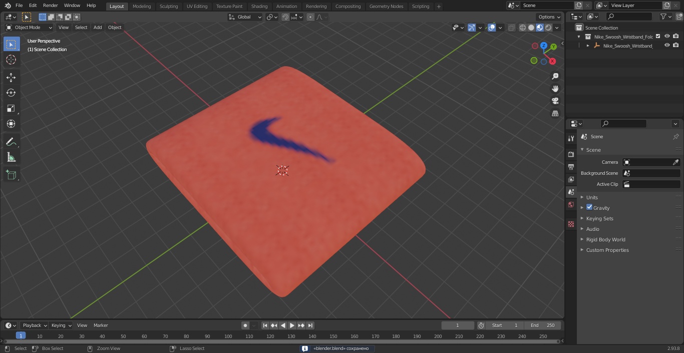Select the Cursor tool in toolbar
Image resolution: width=684 pixels, height=353 pixels.
pos(11,60)
